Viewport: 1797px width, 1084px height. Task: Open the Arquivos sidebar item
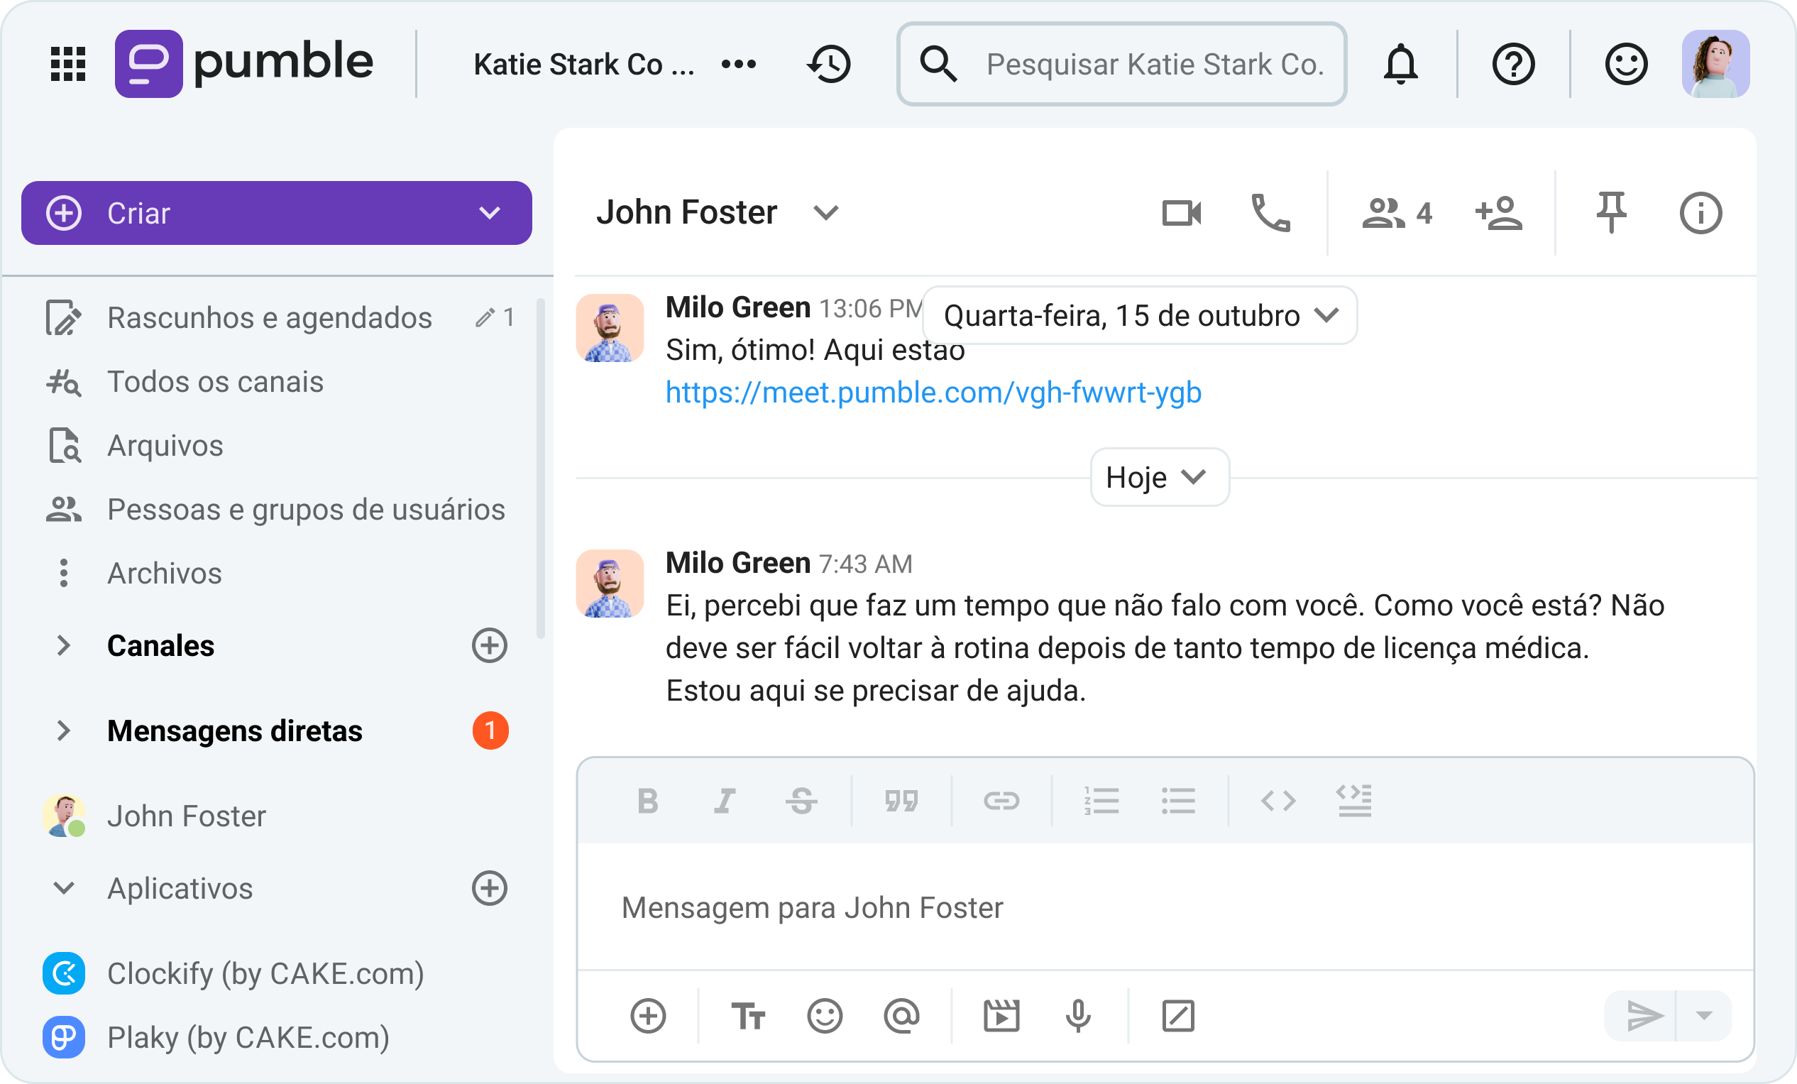tap(165, 445)
